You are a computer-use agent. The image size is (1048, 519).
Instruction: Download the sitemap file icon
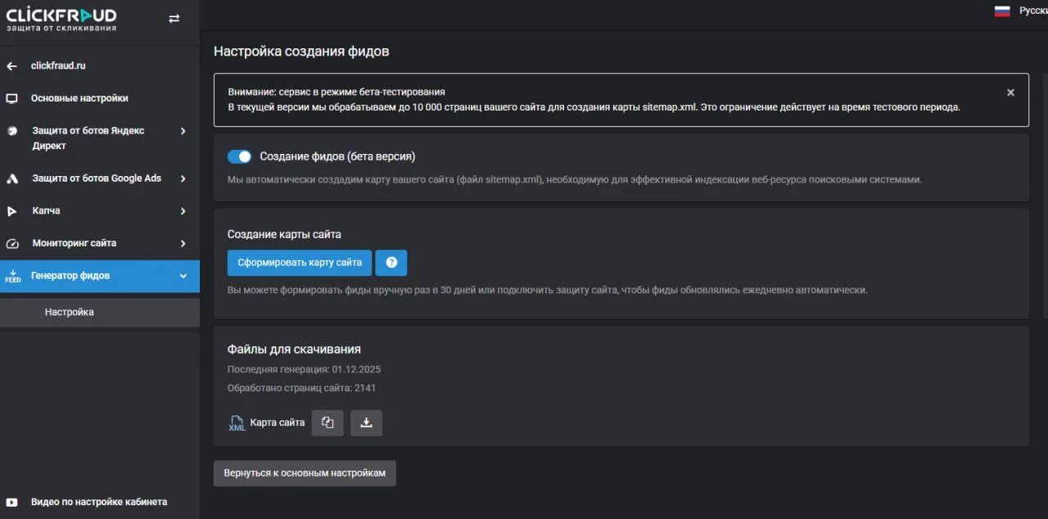click(x=366, y=422)
